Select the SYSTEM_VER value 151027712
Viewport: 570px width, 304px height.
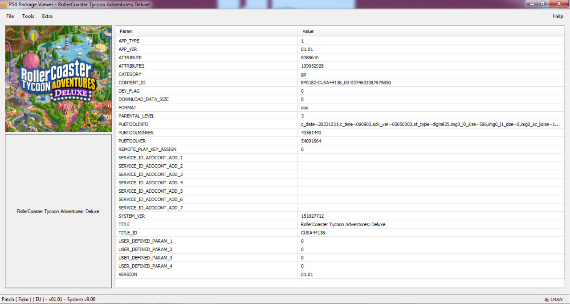[x=312, y=216]
